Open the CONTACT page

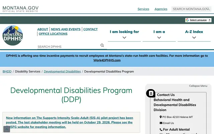[91, 29]
